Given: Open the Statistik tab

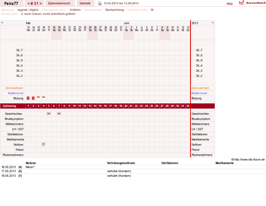Looking at the screenshot, I should click(85, 3).
